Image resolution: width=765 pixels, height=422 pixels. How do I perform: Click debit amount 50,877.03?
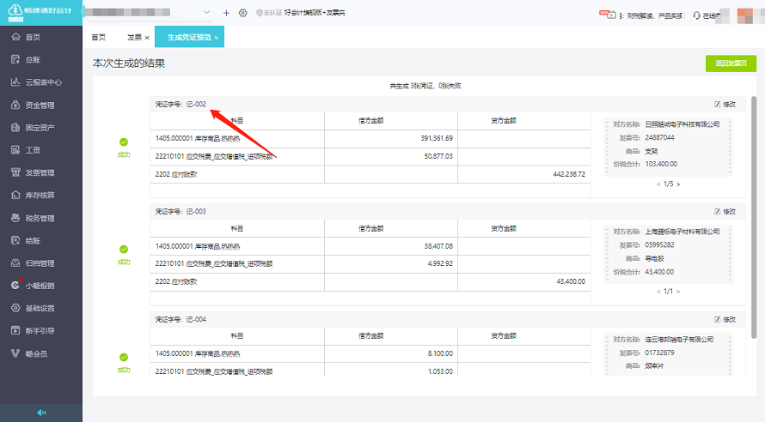[438, 156]
